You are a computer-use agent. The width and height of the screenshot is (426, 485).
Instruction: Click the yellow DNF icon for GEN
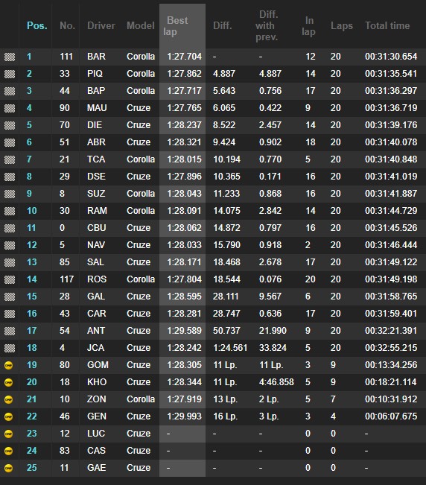pyautogui.click(x=9, y=416)
